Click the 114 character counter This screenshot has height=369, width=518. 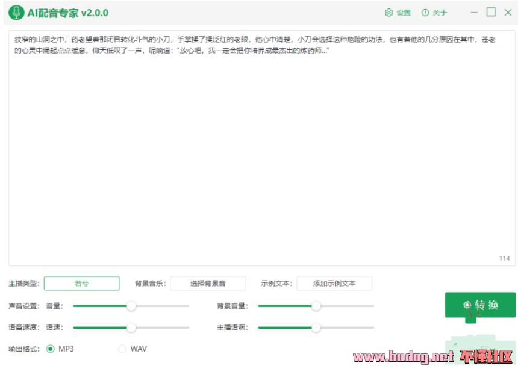504,258
